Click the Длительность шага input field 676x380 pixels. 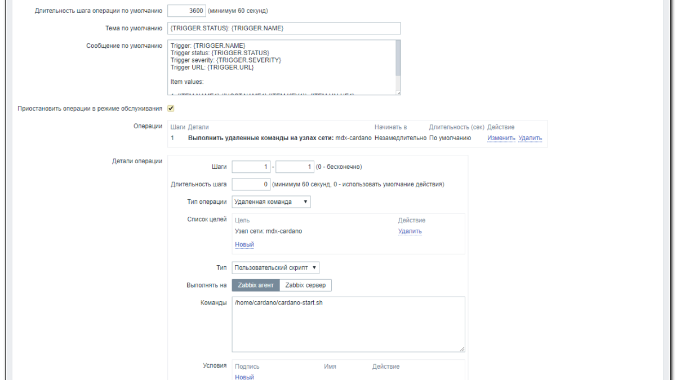(x=251, y=184)
